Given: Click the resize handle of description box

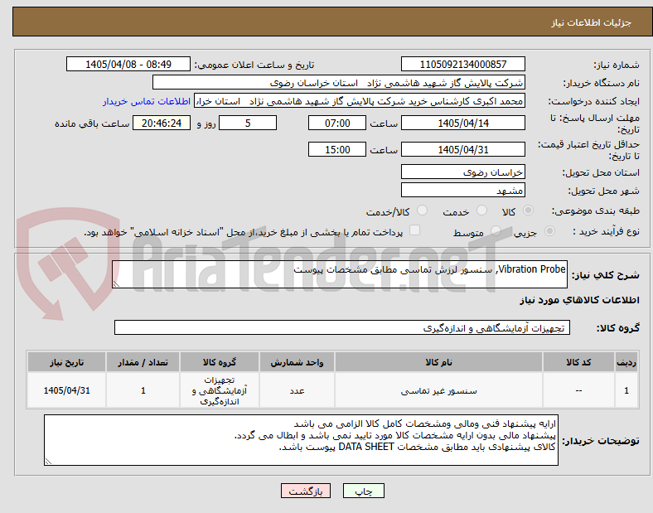Looking at the screenshot, I should click(x=116, y=284).
